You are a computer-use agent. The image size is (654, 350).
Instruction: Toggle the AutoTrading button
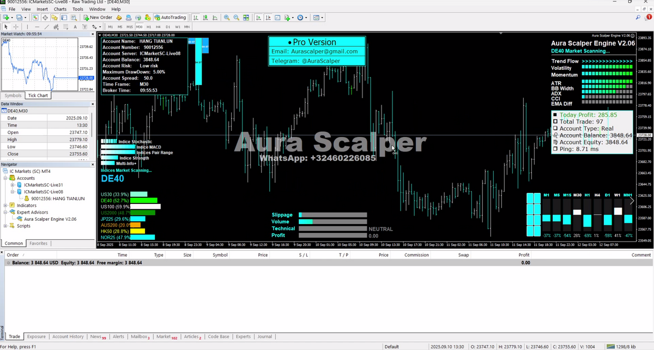click(169, 17)
